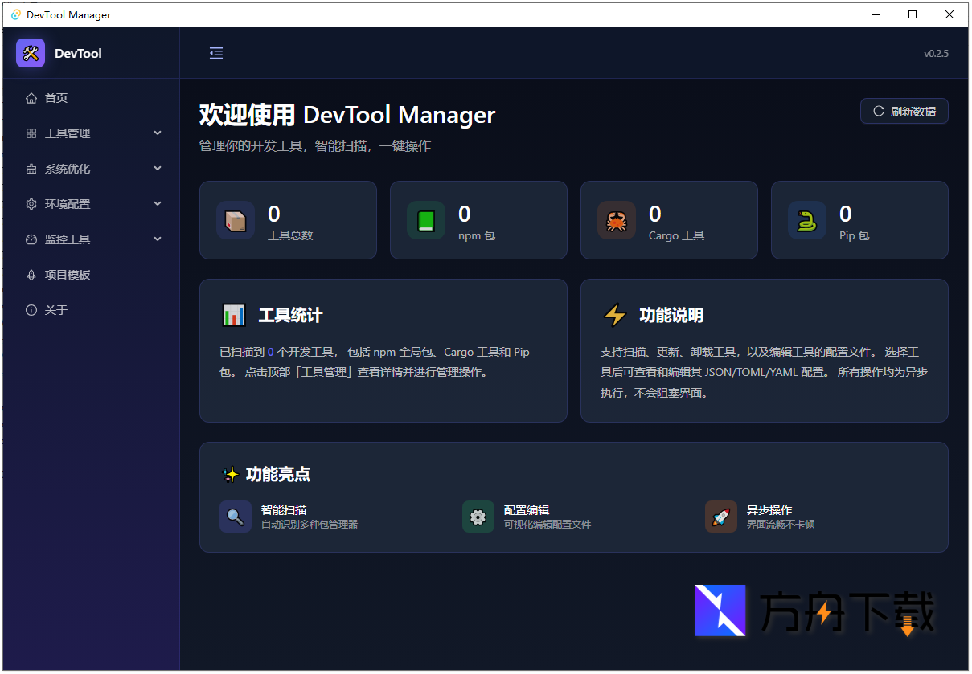Click the 智能扫描 magnifier icon

click(236, 517)
